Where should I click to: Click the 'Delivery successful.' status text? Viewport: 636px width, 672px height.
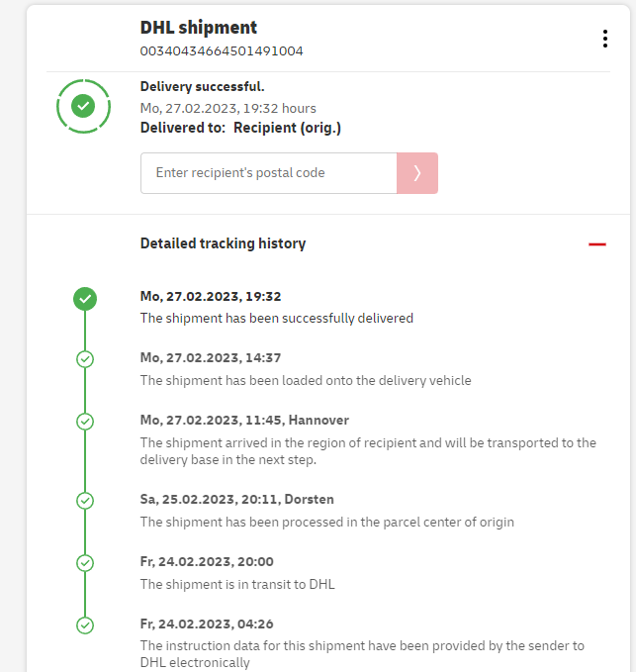click(203, 87)
